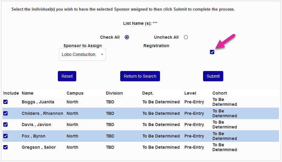
Task: Uncheck Include for Fox, Byron
Action: coord(5,136)
